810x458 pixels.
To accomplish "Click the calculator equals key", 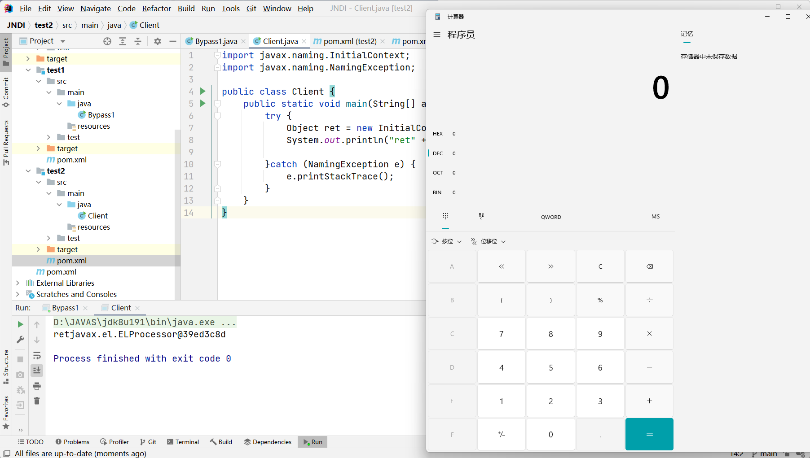I will [x=649, y=434].
